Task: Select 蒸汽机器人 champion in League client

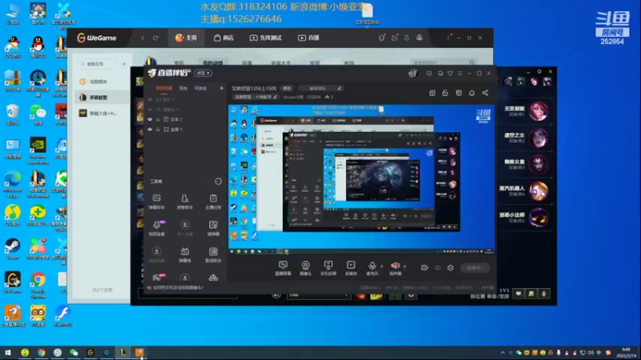Action: coord(526,190)
